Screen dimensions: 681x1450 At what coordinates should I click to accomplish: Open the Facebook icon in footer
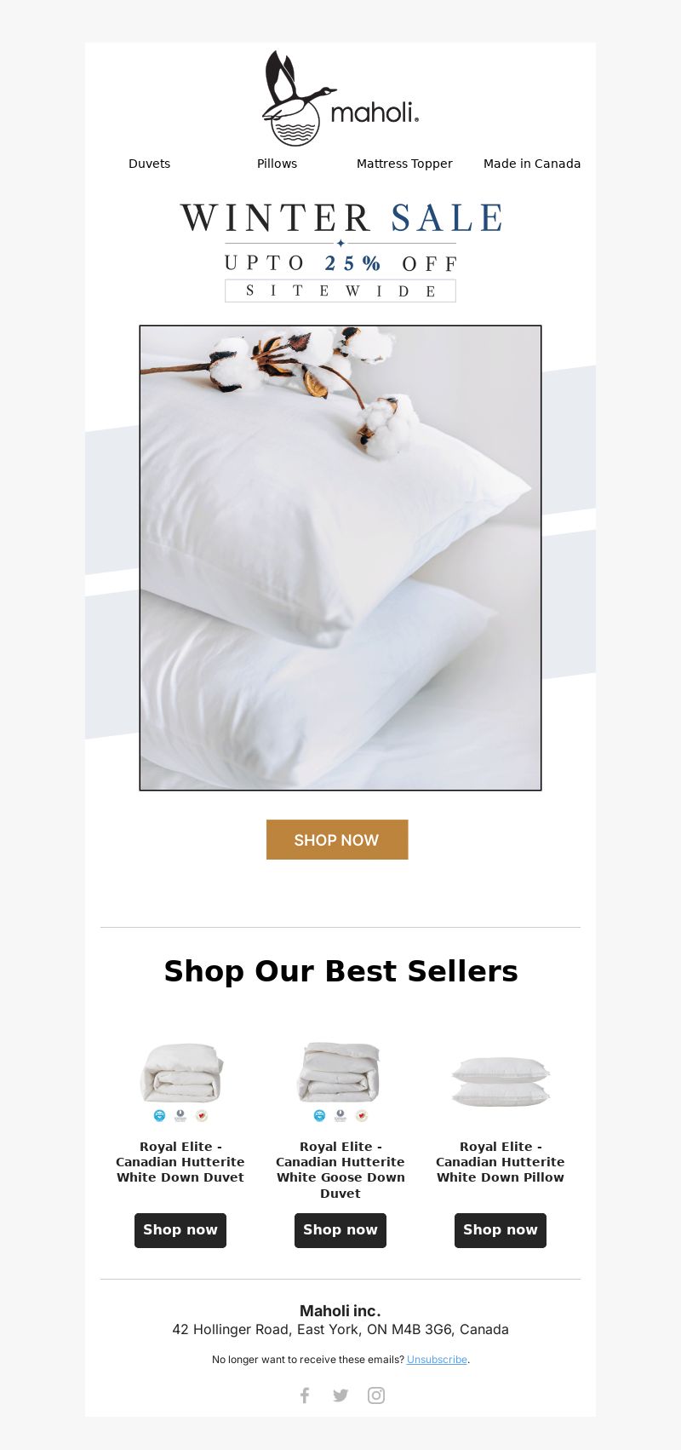(305, 1395)
